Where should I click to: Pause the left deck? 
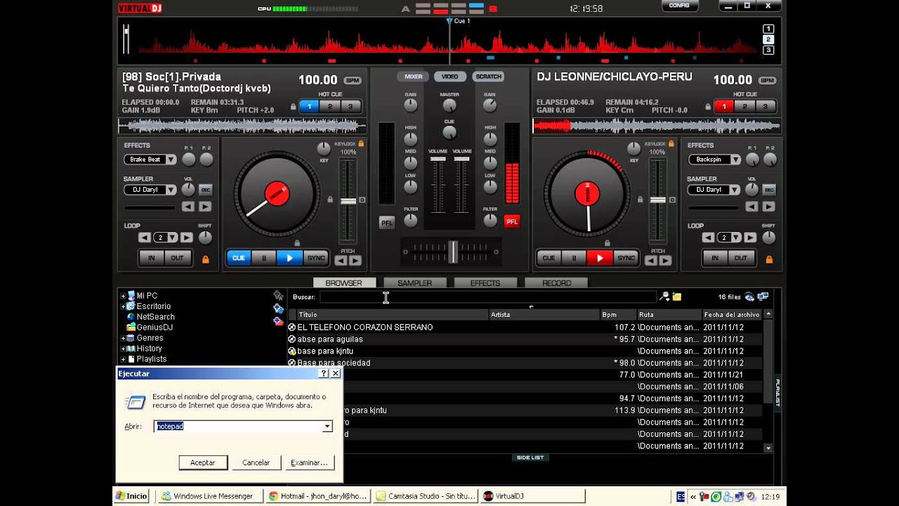[264, 258]
